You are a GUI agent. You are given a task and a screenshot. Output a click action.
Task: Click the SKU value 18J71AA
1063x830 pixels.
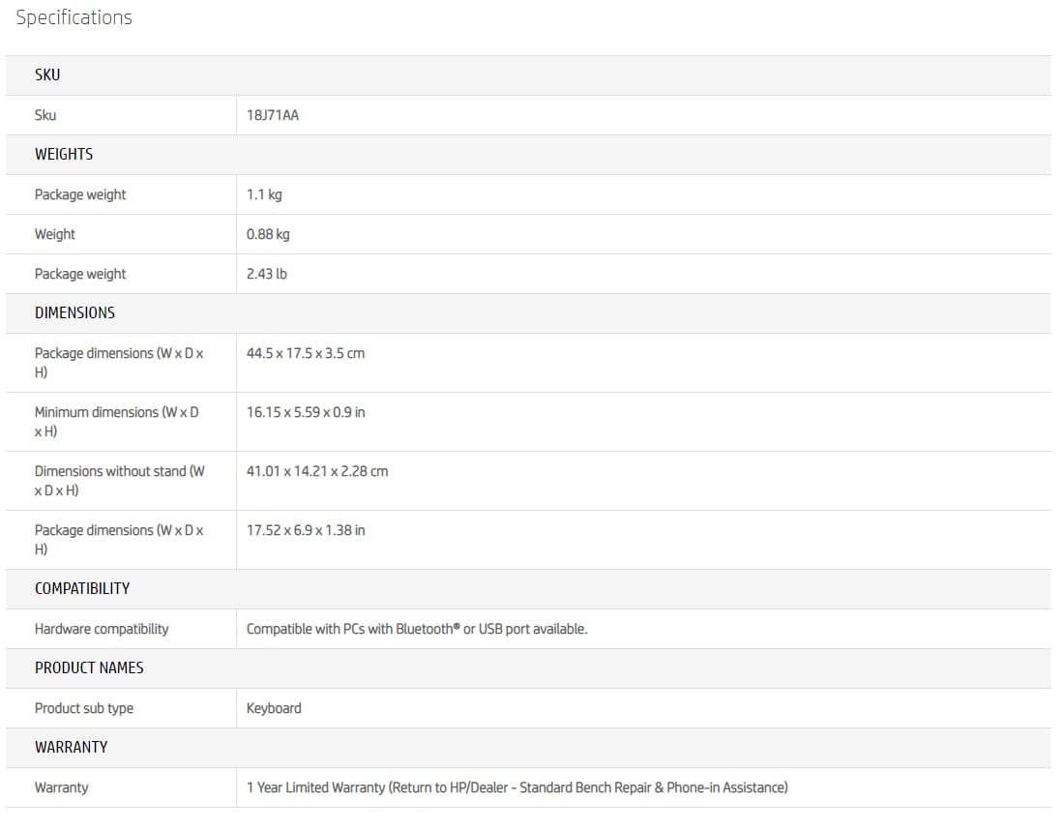[x=273, y=115]
